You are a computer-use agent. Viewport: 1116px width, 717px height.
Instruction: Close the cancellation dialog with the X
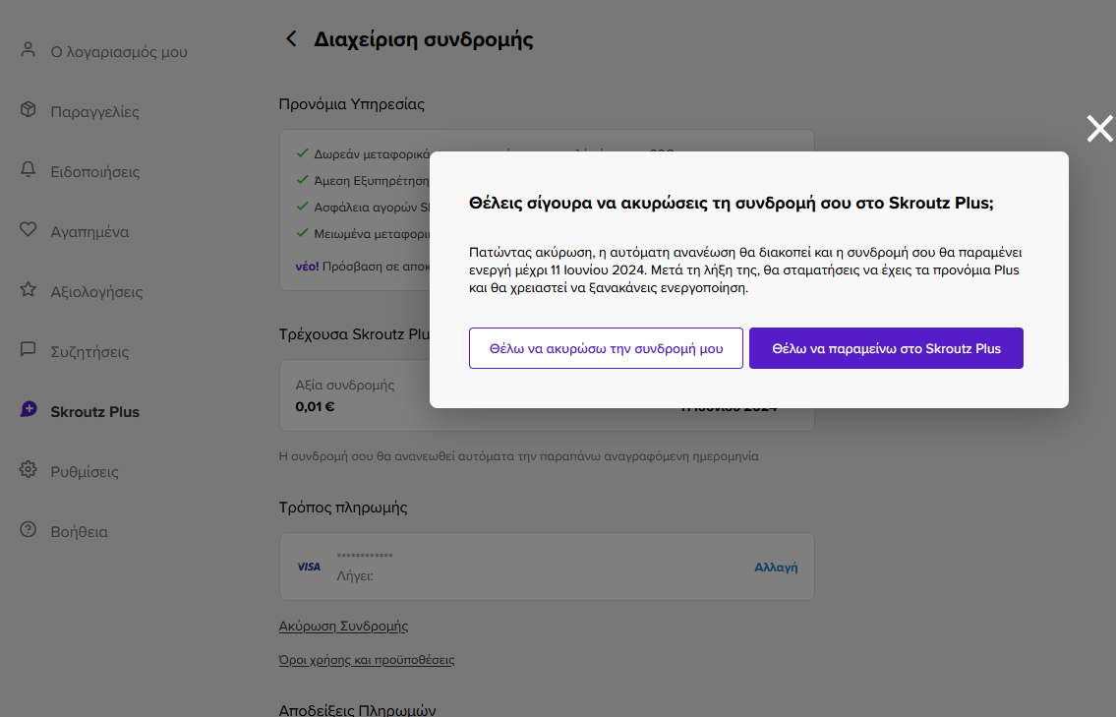click(x=1099, y=129)
